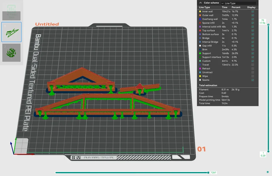Click the Total estimation heading
Screen dimensions: 272x176
click(x=208, y=85)
